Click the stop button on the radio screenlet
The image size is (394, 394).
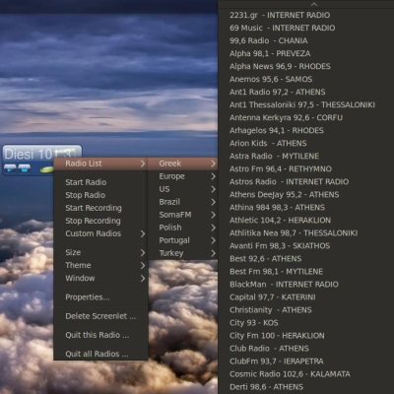click(x=25, y=168)
